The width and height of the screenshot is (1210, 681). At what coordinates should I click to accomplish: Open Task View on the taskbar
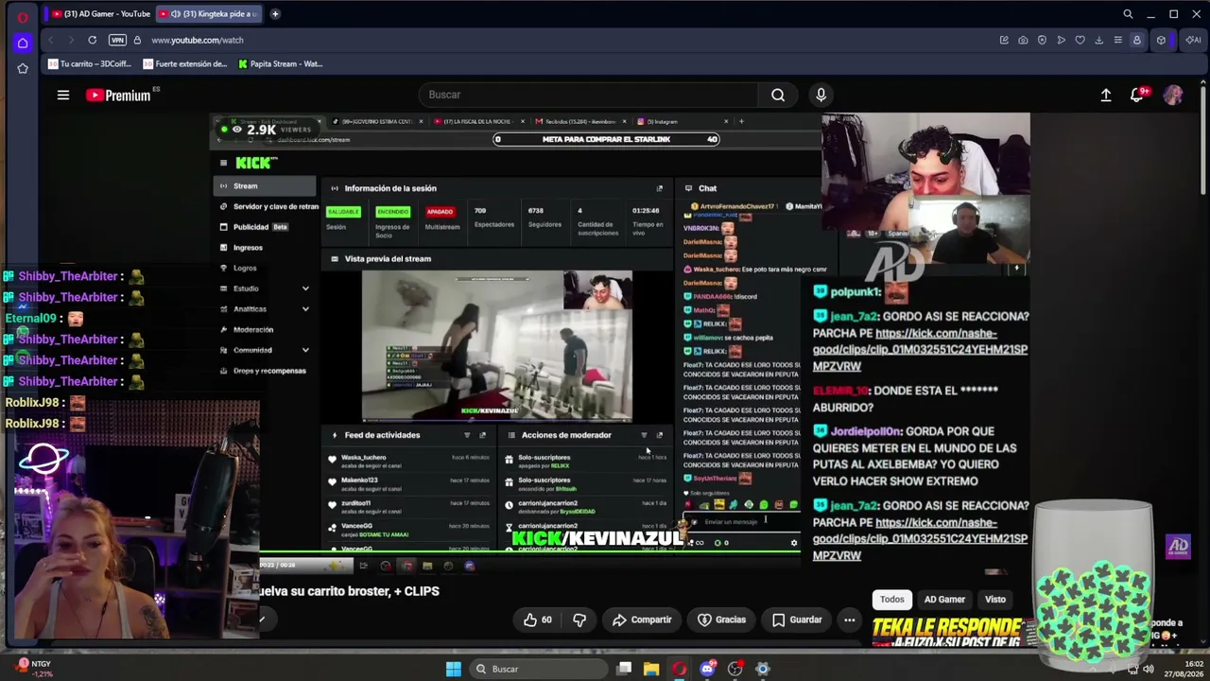[624, 669]
